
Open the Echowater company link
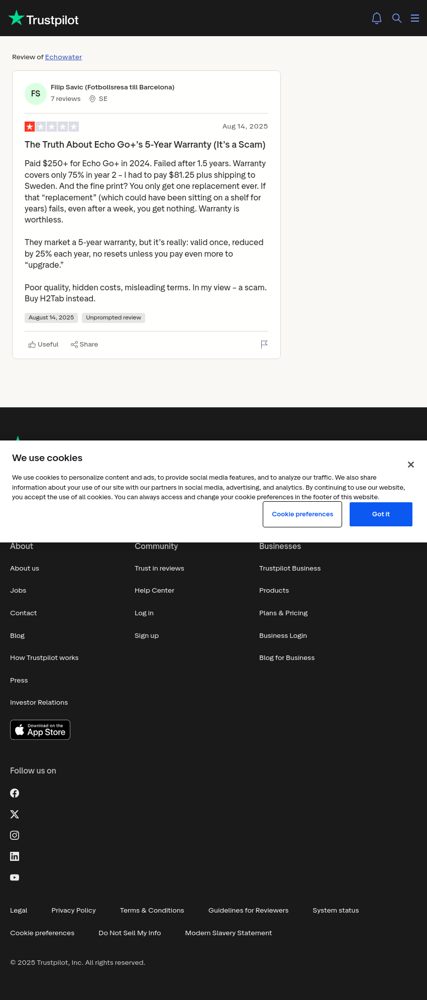[x=63, y=57]
